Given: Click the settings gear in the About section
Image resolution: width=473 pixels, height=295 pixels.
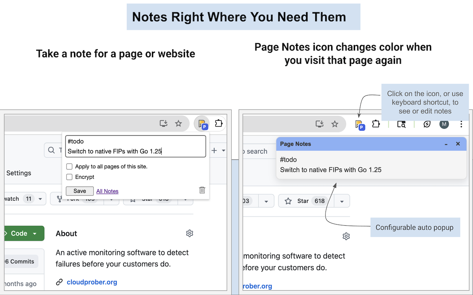Looking at the screenshot, I should click(190, 233).
